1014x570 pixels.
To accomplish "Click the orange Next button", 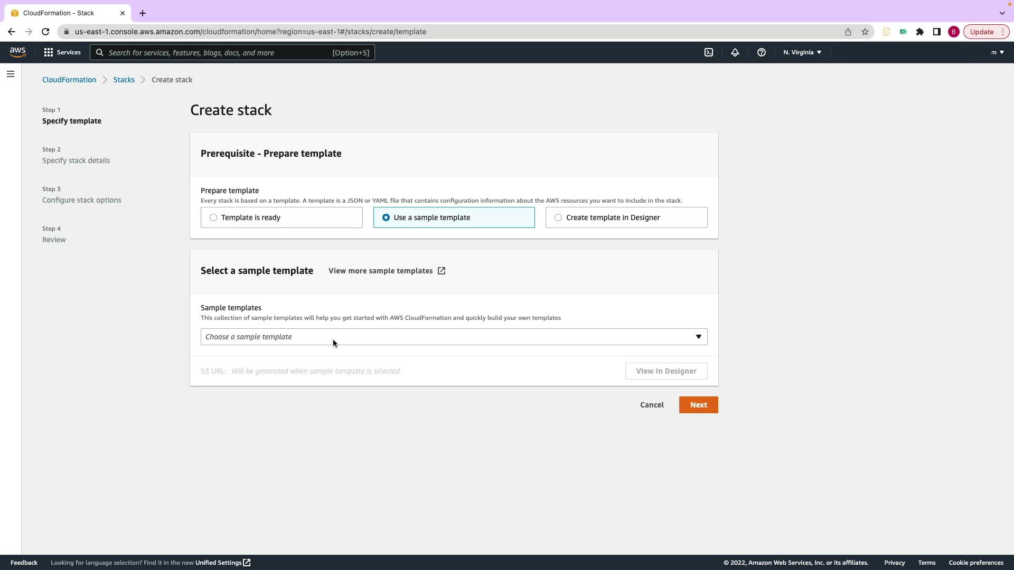I will click(698, 405).
